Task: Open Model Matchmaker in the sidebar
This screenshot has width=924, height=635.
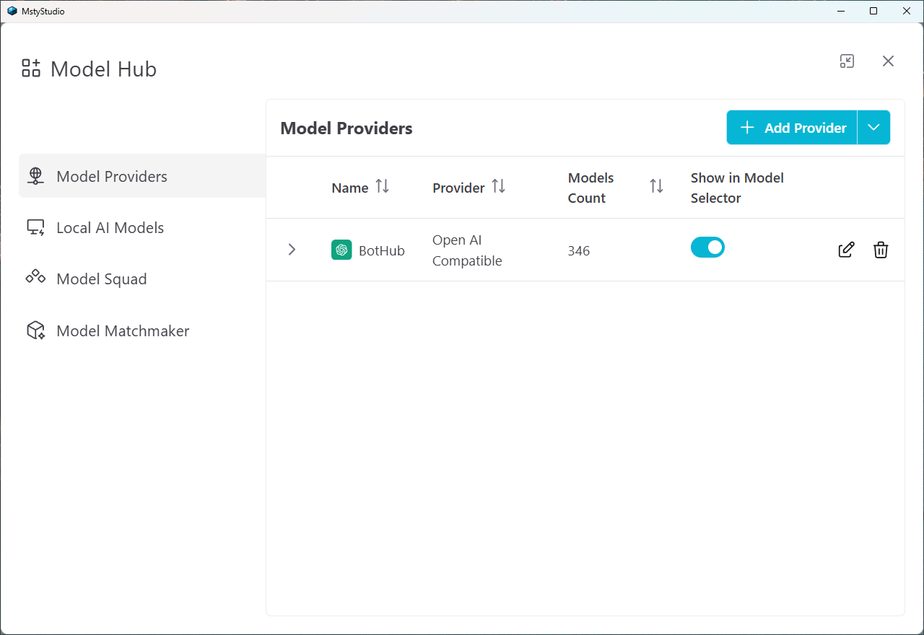Action: (123, 330)
